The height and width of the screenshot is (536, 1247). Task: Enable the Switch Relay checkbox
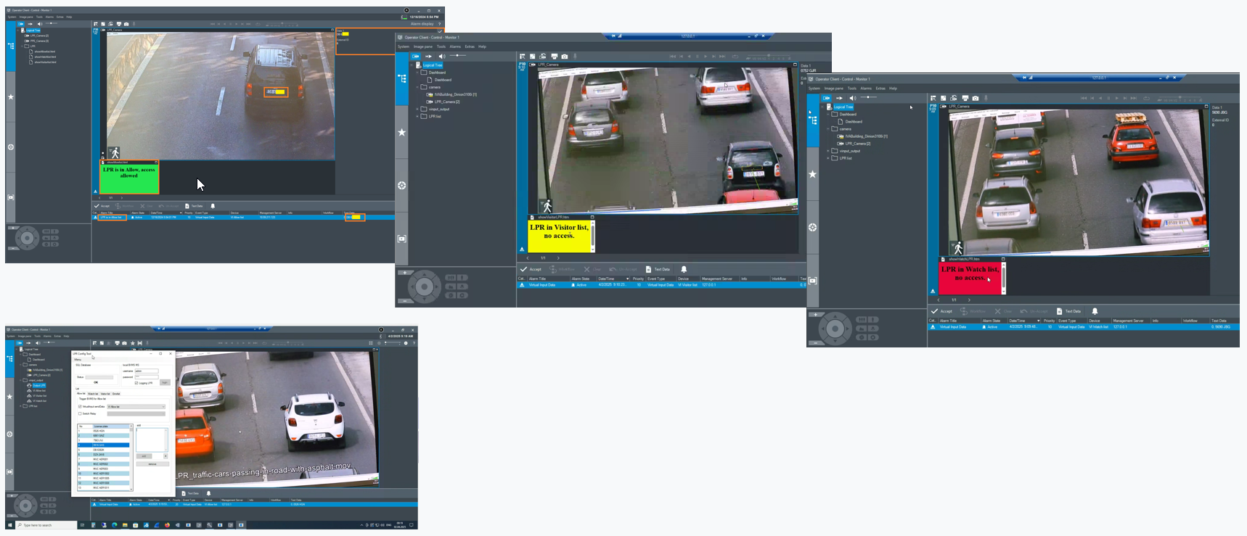[80, 413]
